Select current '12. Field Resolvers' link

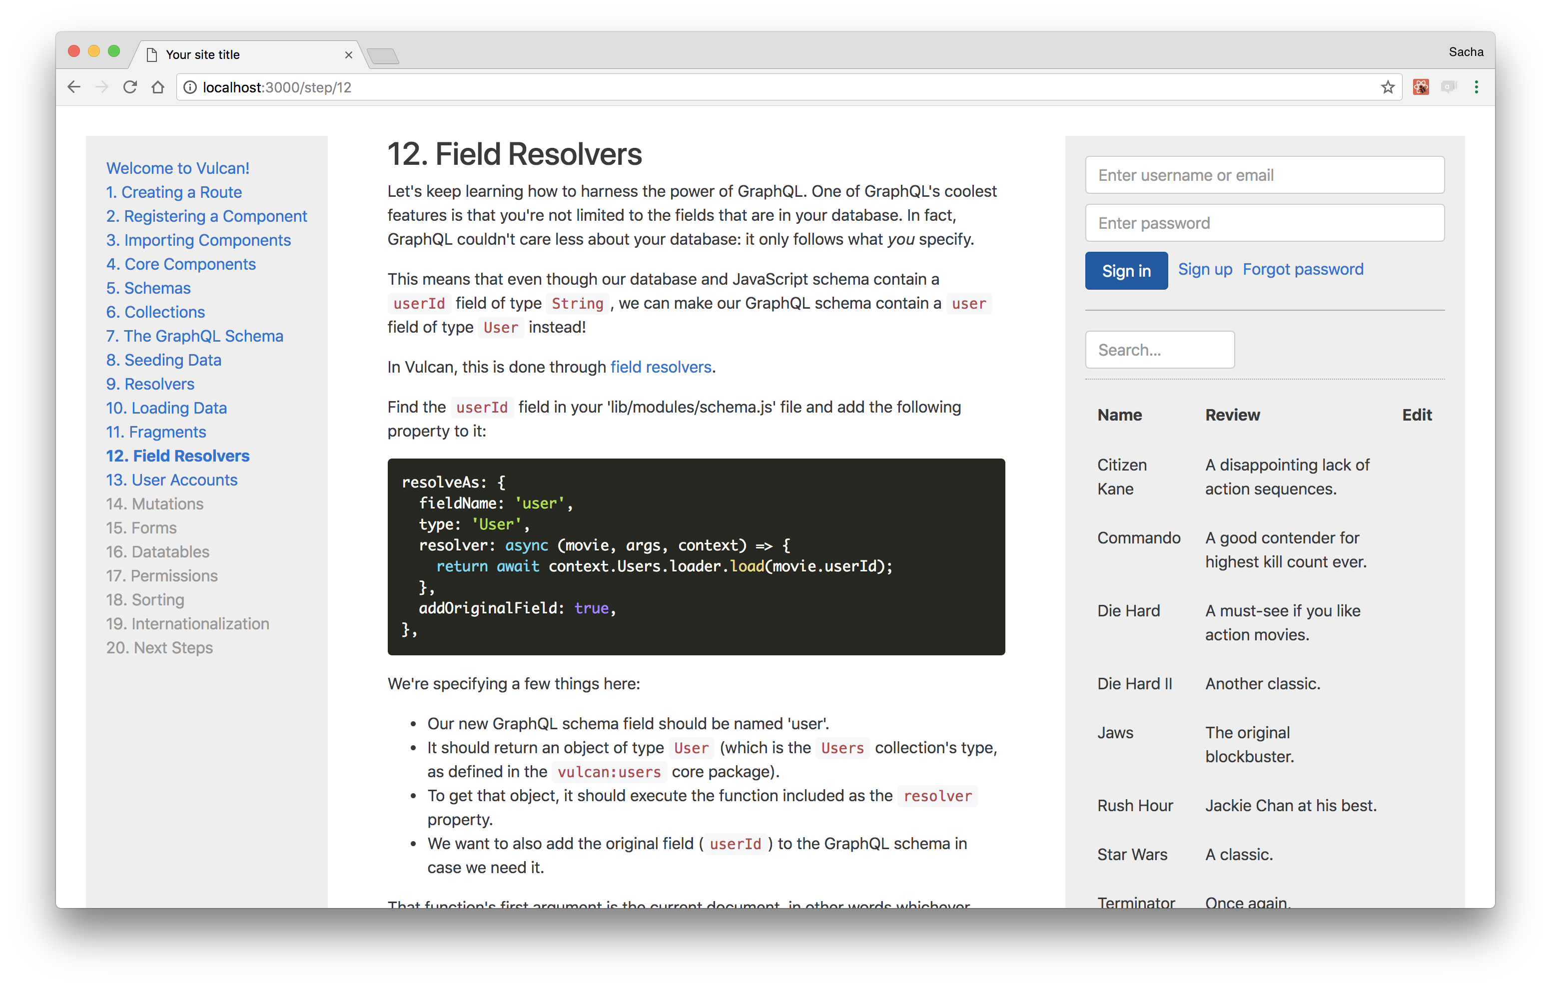click(x=178, y=456)
